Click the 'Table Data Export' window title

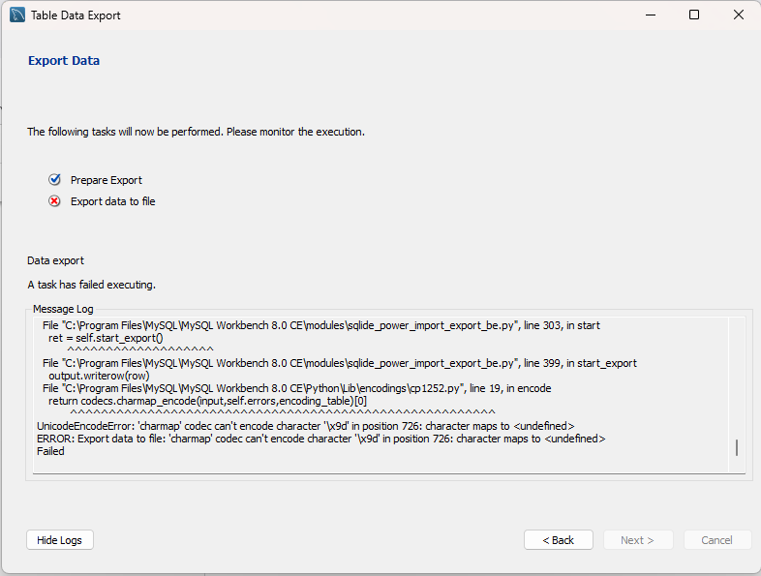(x=76, y=15)
